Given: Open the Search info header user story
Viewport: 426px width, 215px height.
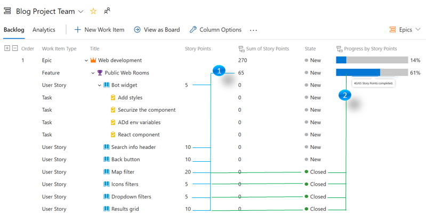Looking at the screenshot, I should click(133, 147).
